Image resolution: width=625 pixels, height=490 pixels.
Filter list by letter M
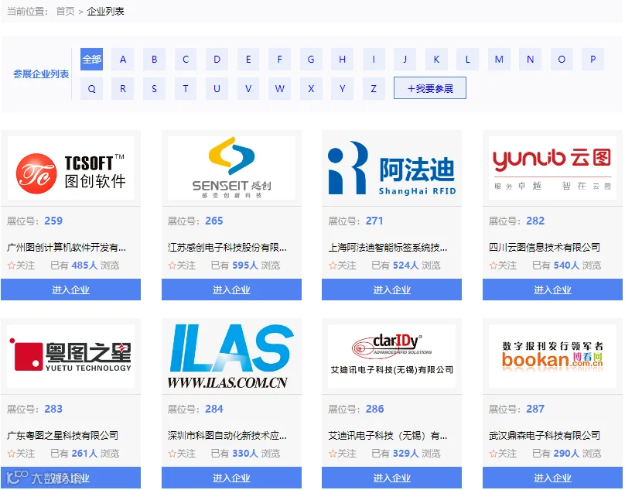coord(499,60)
